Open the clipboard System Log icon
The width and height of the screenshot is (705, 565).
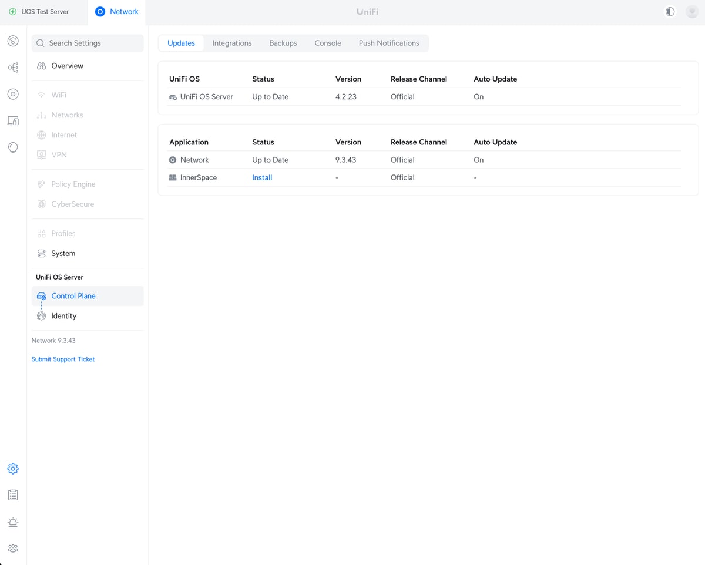pyautogui.click(x=13, y=495)
